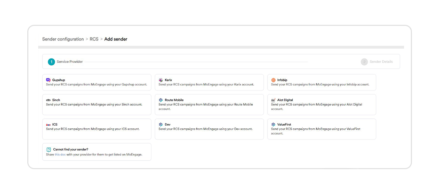Go to Sender configuration breadcrumb
The width and height of the screenshot is (444, 179).
[63, 39]
